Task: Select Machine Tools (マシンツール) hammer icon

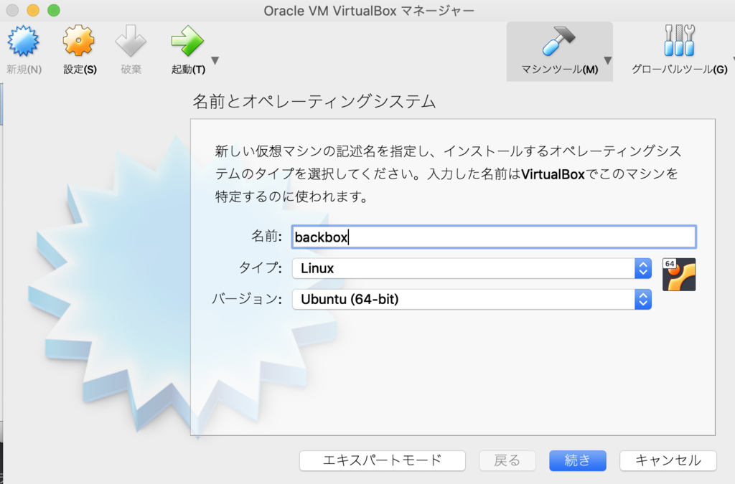Action: click(558, 41)
